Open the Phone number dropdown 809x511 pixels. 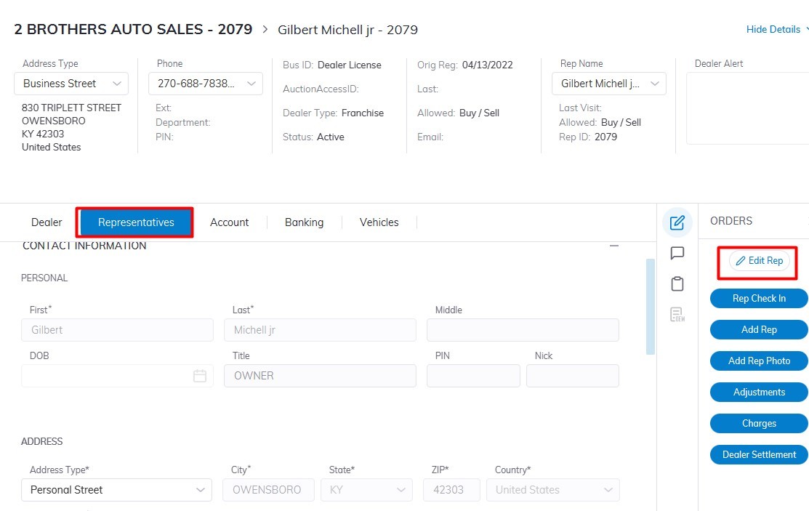pos(206,84)
